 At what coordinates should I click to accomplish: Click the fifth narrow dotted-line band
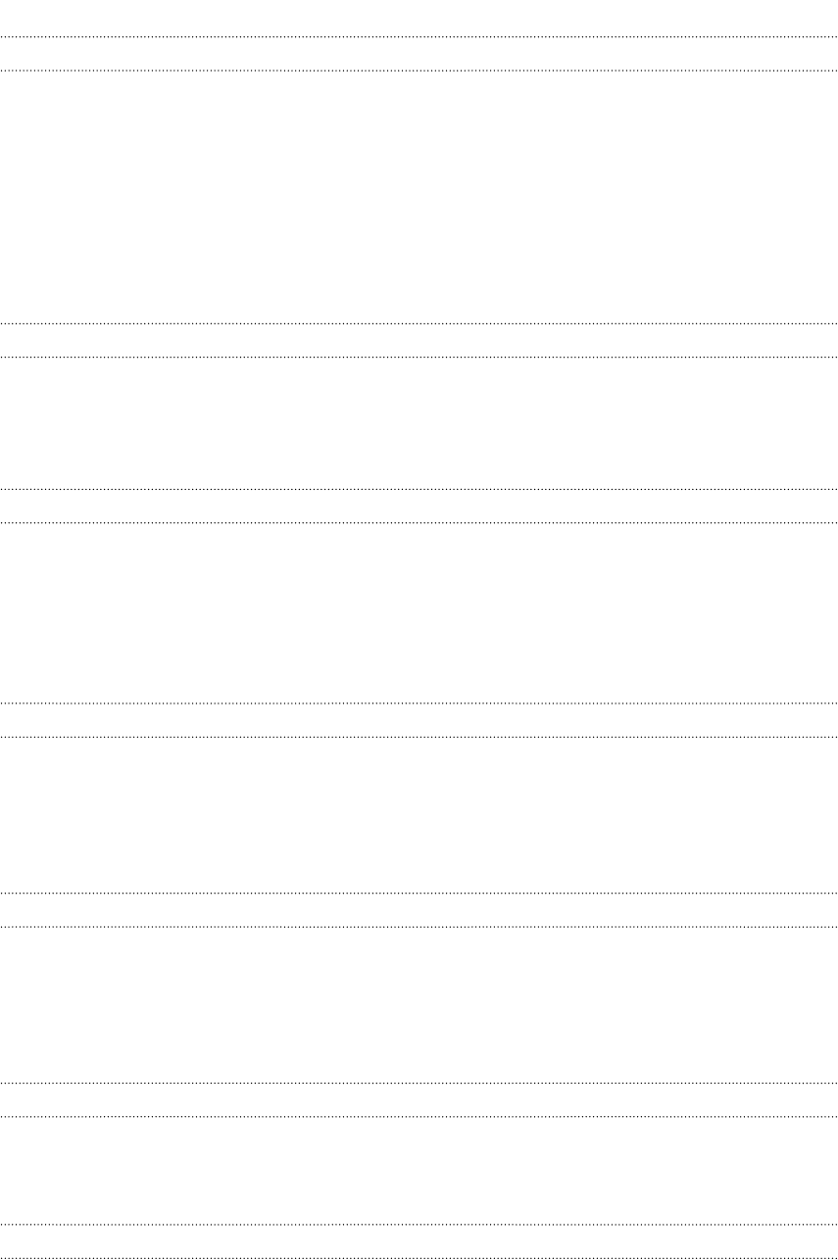pyautogui.click(x=419, y=910)
